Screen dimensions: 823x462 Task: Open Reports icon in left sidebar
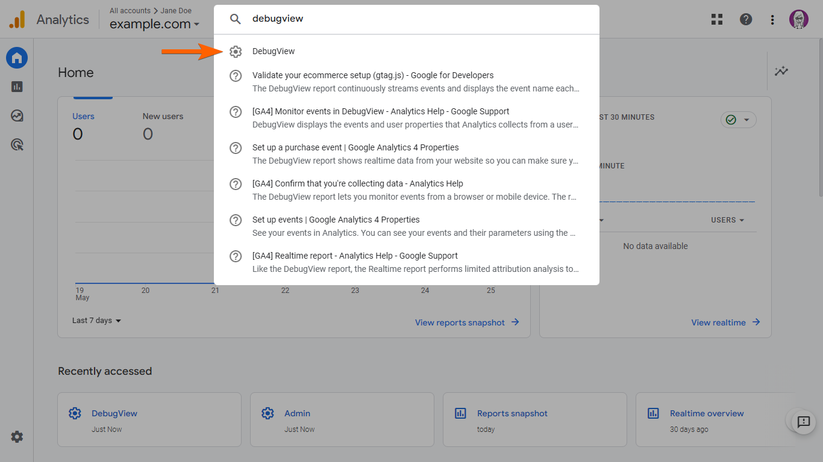tap(17, 87)
